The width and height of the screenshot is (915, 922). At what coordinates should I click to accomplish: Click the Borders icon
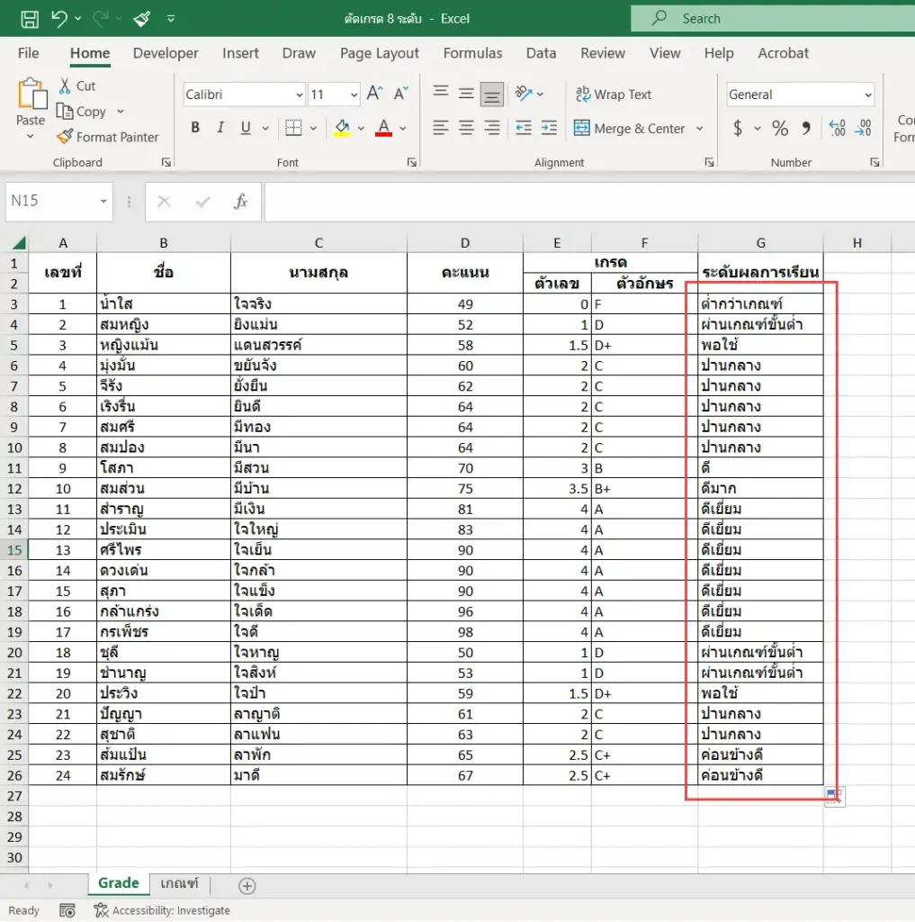[x=293, y=128]
